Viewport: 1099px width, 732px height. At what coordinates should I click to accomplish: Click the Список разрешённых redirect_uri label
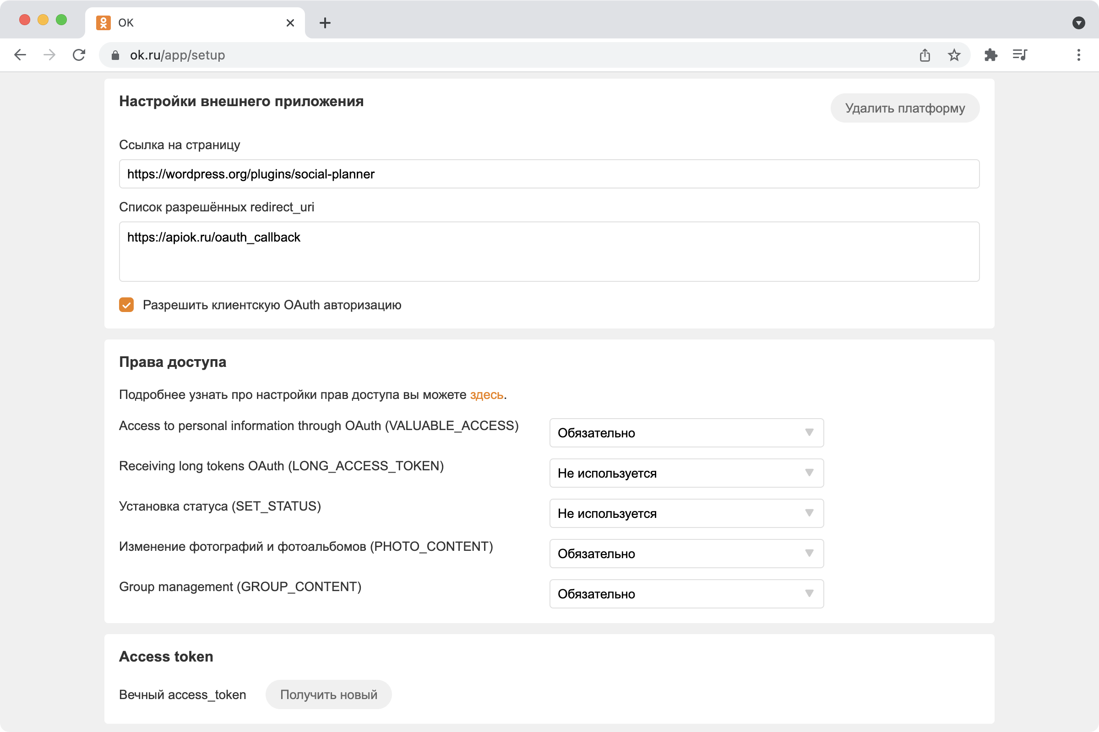pyautogui.click(x=216, y=207)
